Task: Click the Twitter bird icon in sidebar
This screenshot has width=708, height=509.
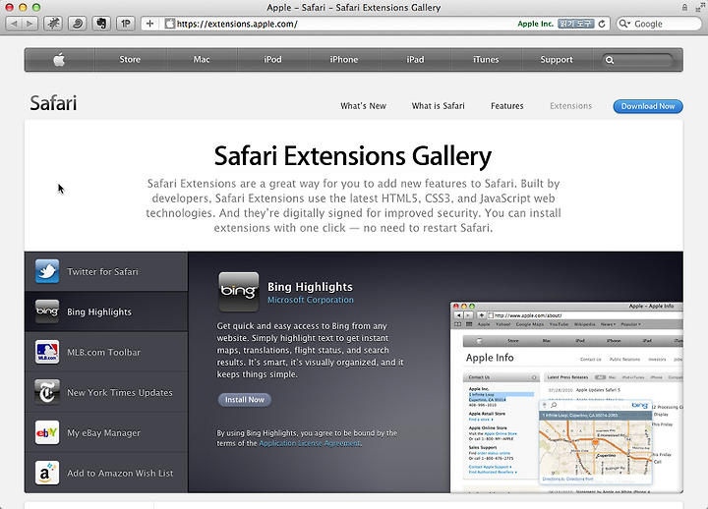Action: [x=47, y=271]
